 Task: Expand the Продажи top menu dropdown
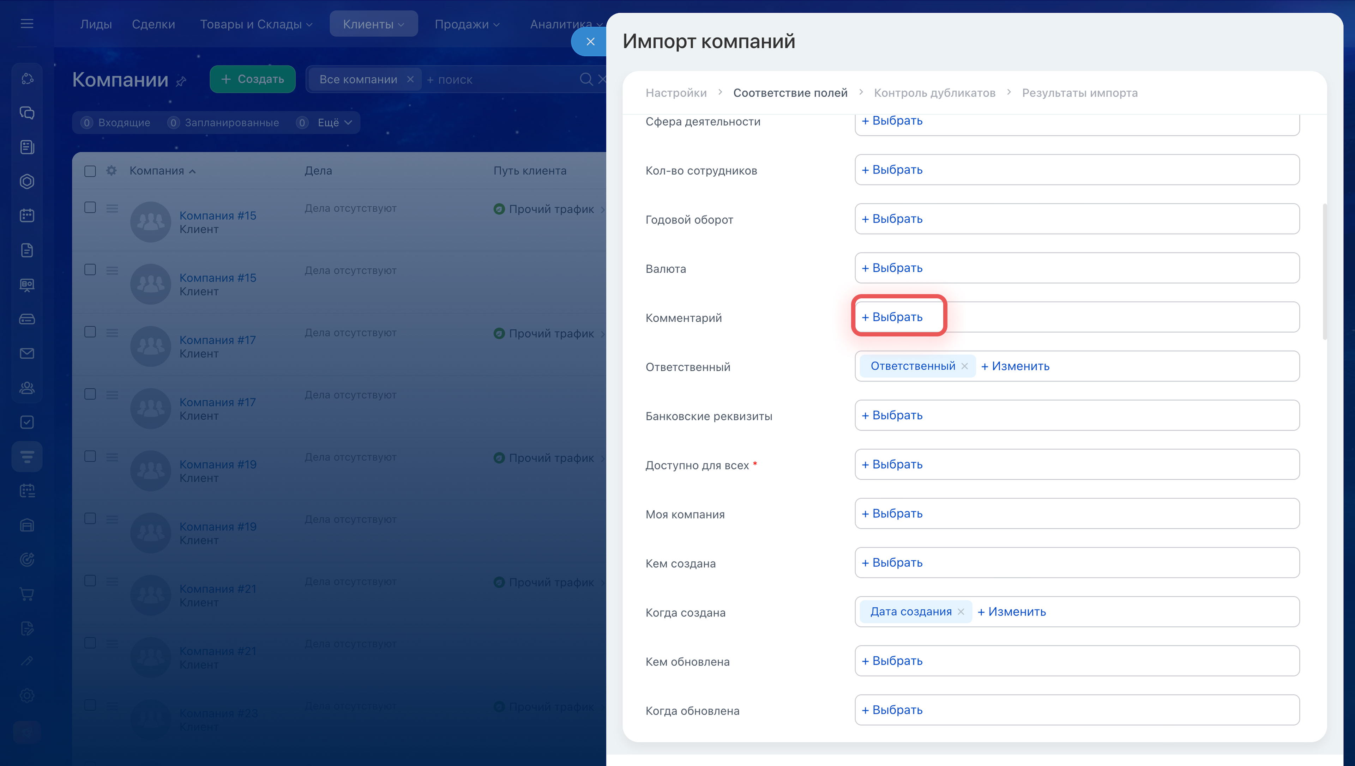click(466, 24)
